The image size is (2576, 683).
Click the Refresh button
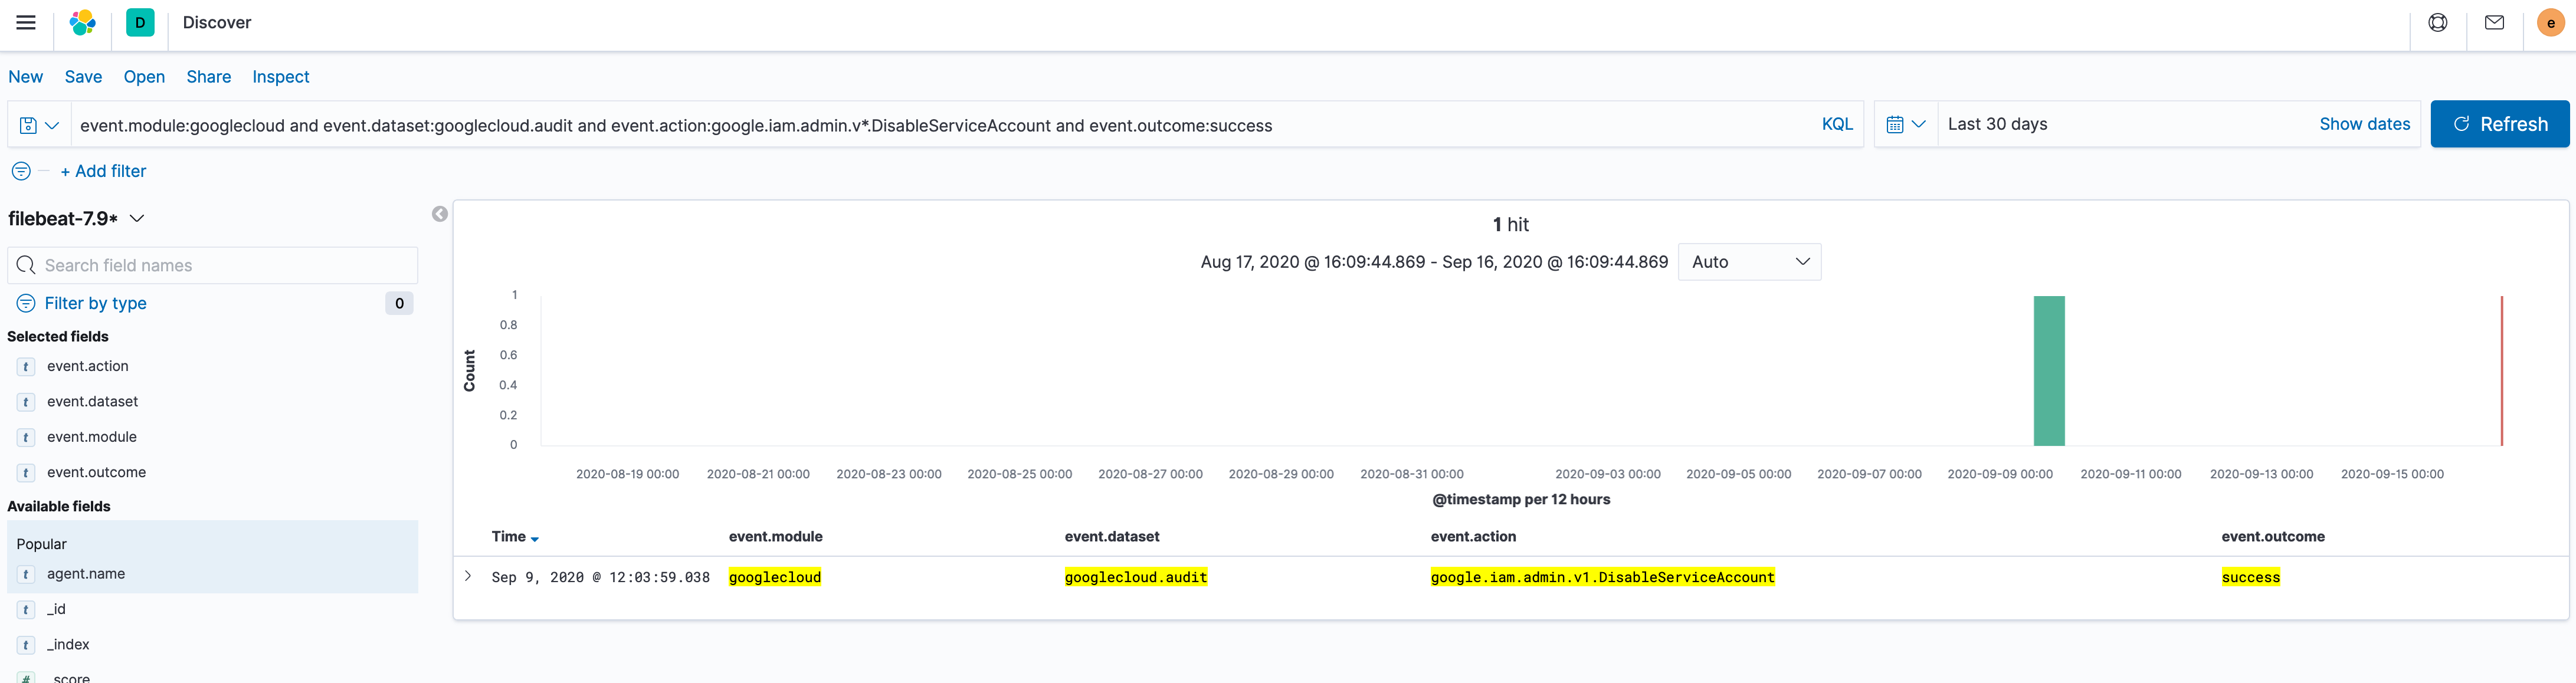(x=2500, y=124)
